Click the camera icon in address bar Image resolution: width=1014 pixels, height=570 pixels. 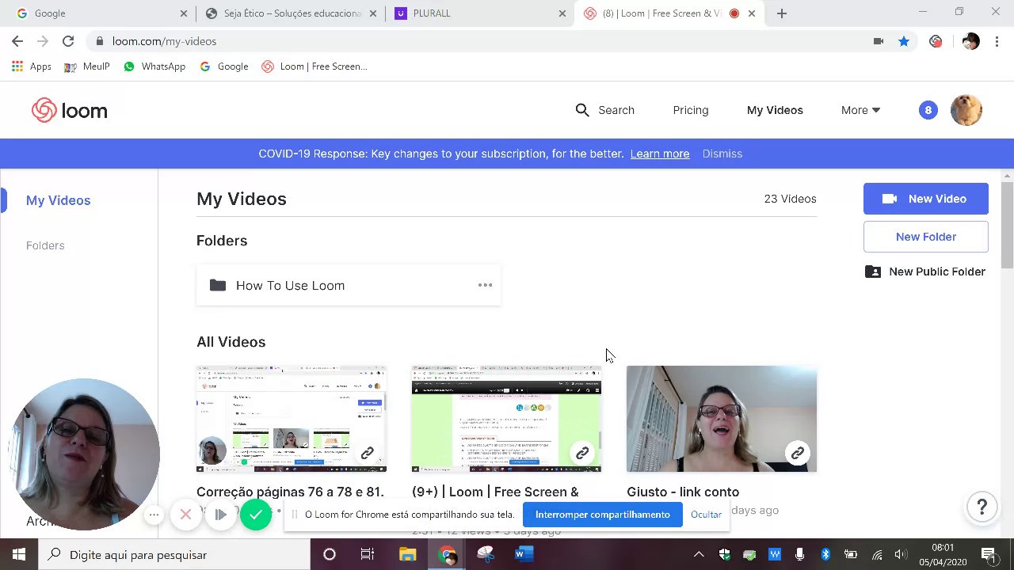(x=879, y=41)
